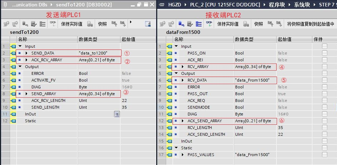Click insert row icon in sendTo1200 toolbar
The image size is (337, 165).
click(x=7, y=24)
